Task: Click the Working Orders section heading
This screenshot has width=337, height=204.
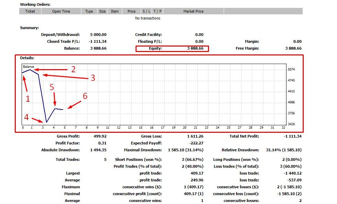Action: pos(35,4)
